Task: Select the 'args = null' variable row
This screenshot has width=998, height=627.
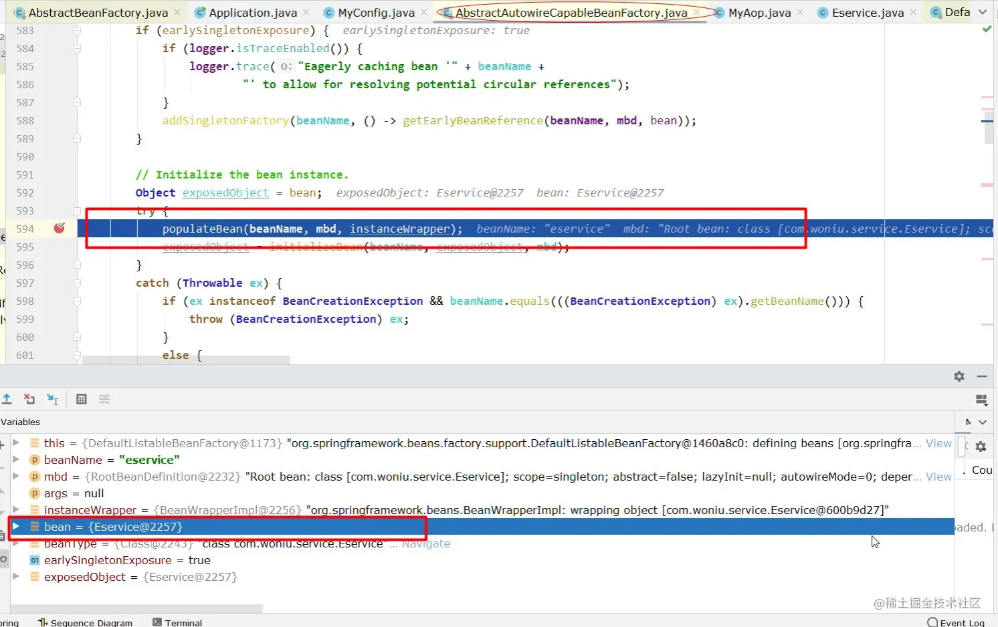Action: click(x=482, y=493)
